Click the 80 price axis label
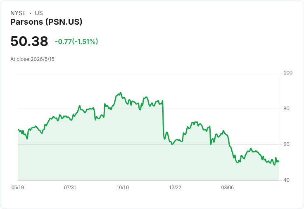This screenshot has width=304, height=209. [x=286, y=109]
